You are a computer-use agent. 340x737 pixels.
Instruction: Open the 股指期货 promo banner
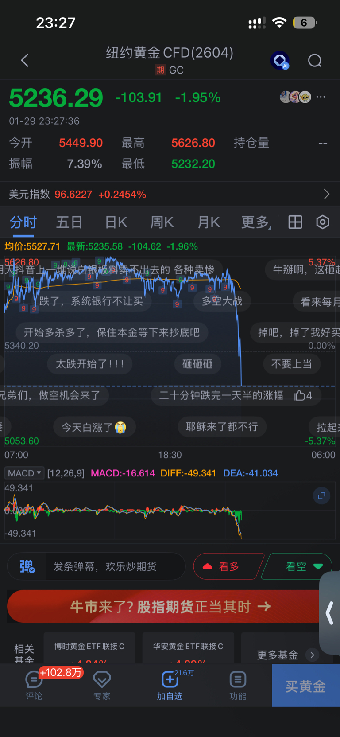tap(164, 607)
